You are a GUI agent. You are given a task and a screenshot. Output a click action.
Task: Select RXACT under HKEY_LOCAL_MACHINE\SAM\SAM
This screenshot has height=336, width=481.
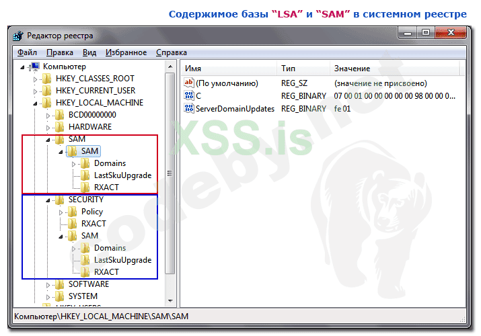click(x=106, y=187)
